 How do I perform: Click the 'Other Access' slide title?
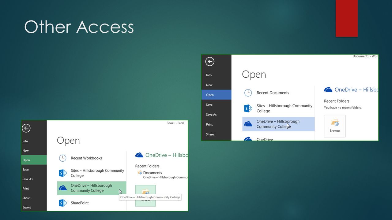click(x=79, y=27)
